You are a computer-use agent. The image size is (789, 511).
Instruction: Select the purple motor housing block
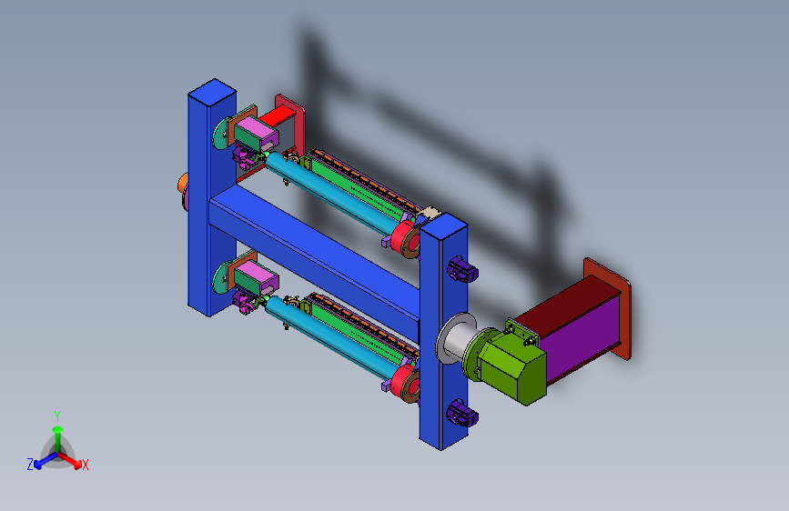coord(582,337)
